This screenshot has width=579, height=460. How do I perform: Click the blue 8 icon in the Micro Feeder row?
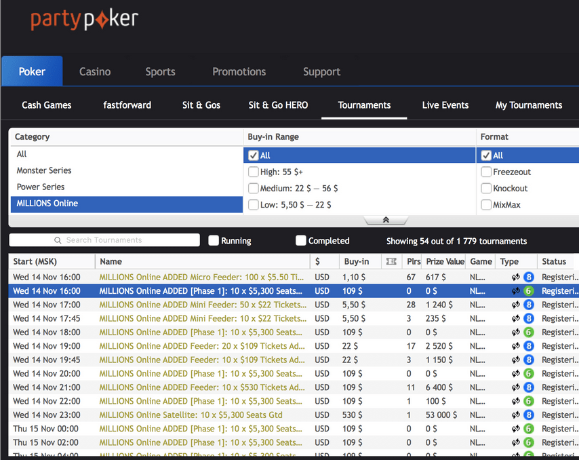click(528, 277)
